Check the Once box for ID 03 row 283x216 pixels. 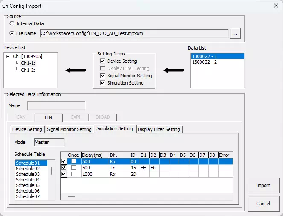point(74,161)
